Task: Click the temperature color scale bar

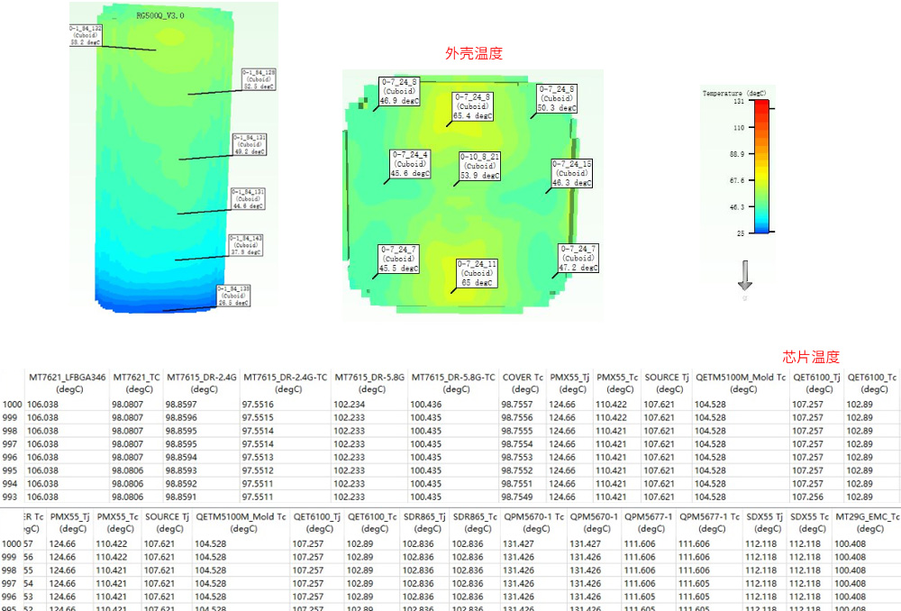Action: [761, 167]
